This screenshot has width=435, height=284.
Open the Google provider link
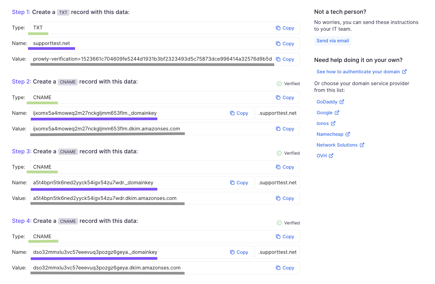328,113
